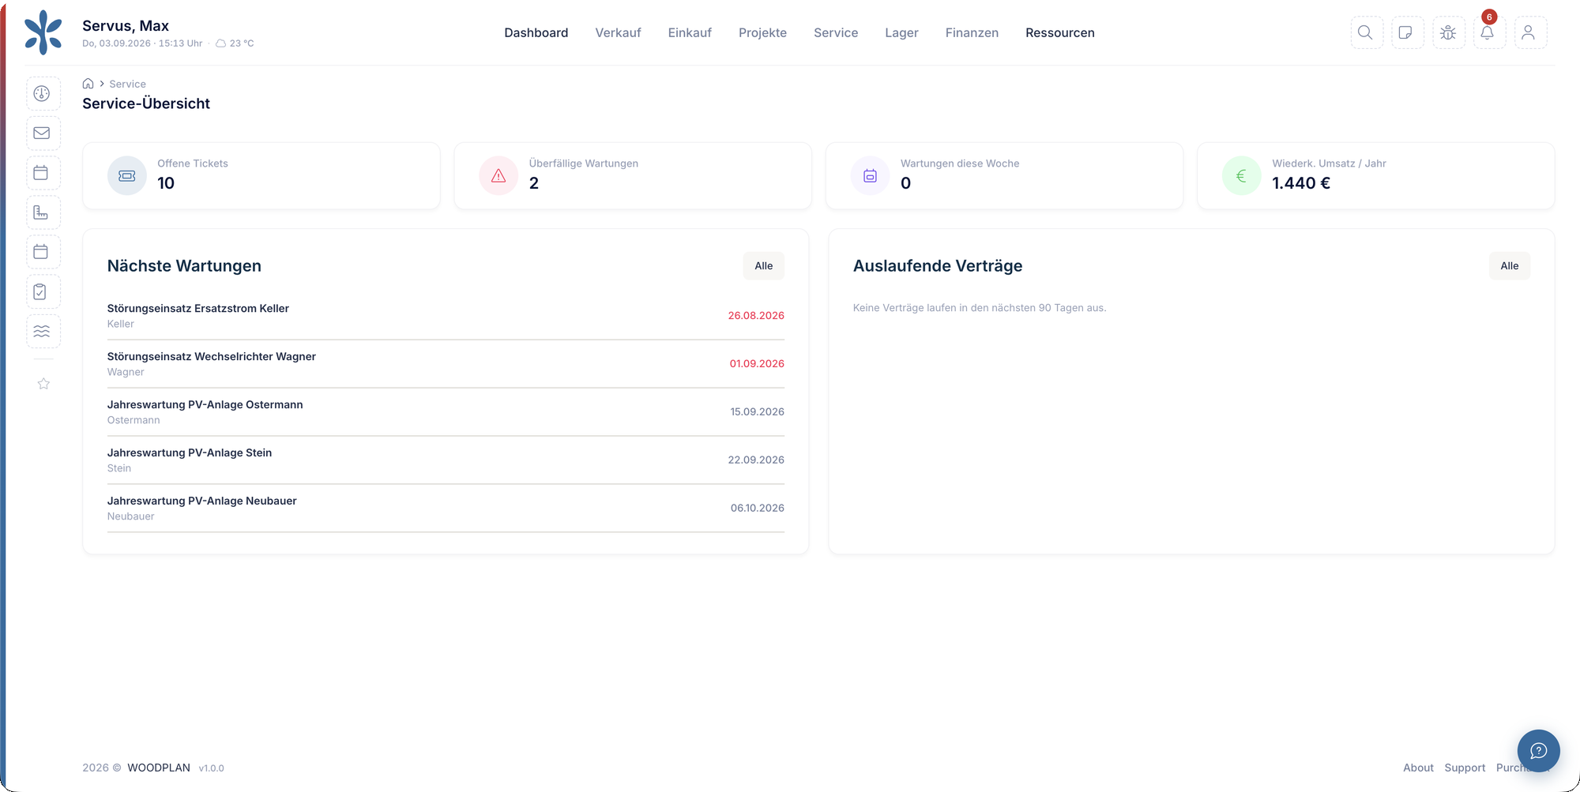The width and height of the screenshot is (1580, 792).
Task: Open the search magnifier icon
Action: tap(1366, 32)
